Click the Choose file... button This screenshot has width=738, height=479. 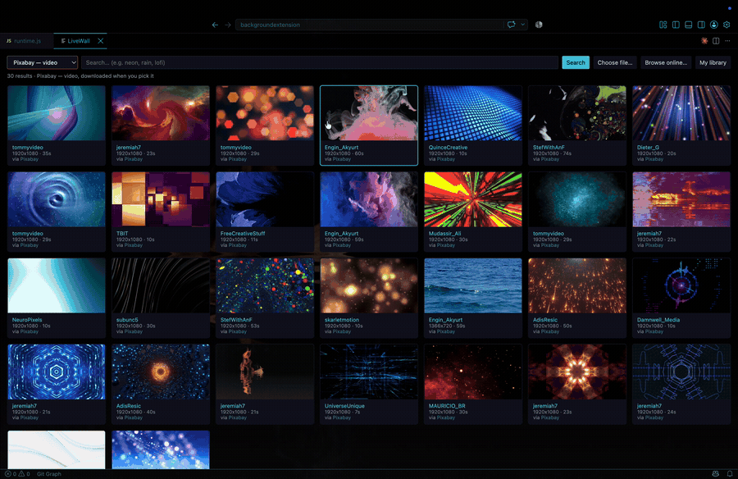(615, 62)
